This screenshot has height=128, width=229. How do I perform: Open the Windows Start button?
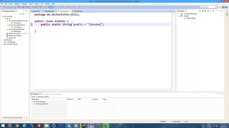coord(3,126)
